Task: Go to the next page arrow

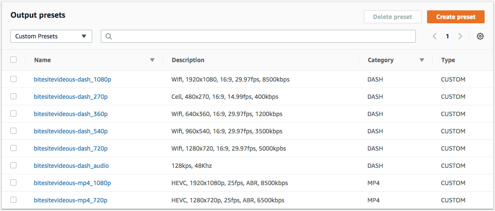Action: [460, 36]
